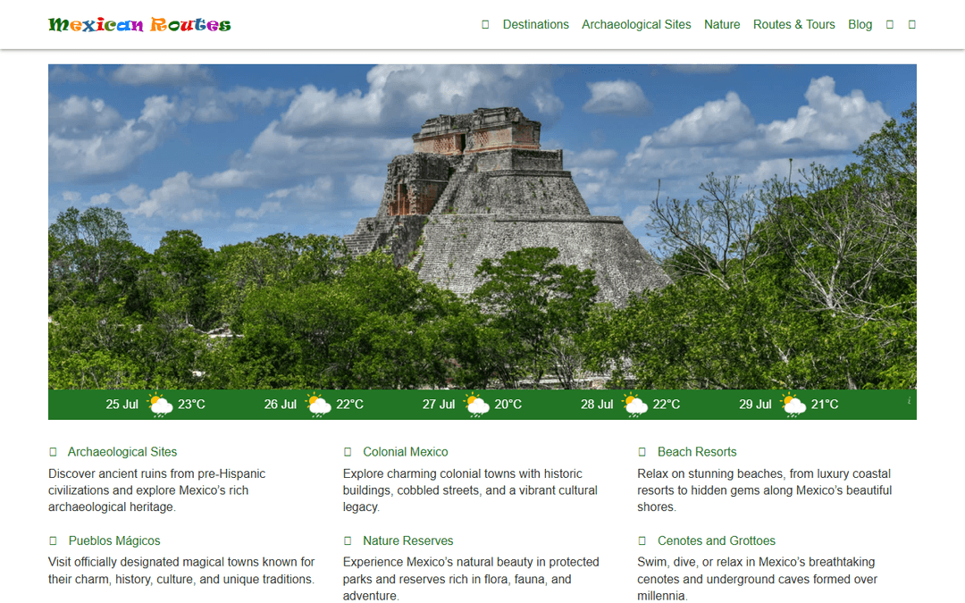The height and width of the screenshot is (603, 965).
Task: Click text 'Experience Mexico's natural beauty in protected'
Action: tap(471, 563)
